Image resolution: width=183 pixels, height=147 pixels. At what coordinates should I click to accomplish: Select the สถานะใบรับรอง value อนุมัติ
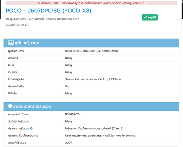pos(69,143)
